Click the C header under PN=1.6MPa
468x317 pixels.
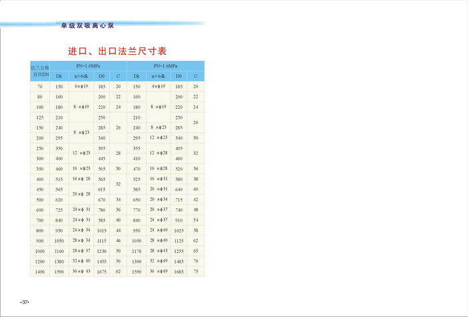click(x=195, y=77)
